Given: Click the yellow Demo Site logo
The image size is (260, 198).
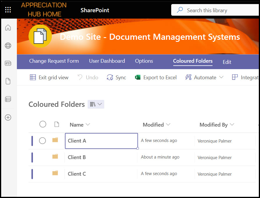Looking at the screenshot, I should 40,37.
